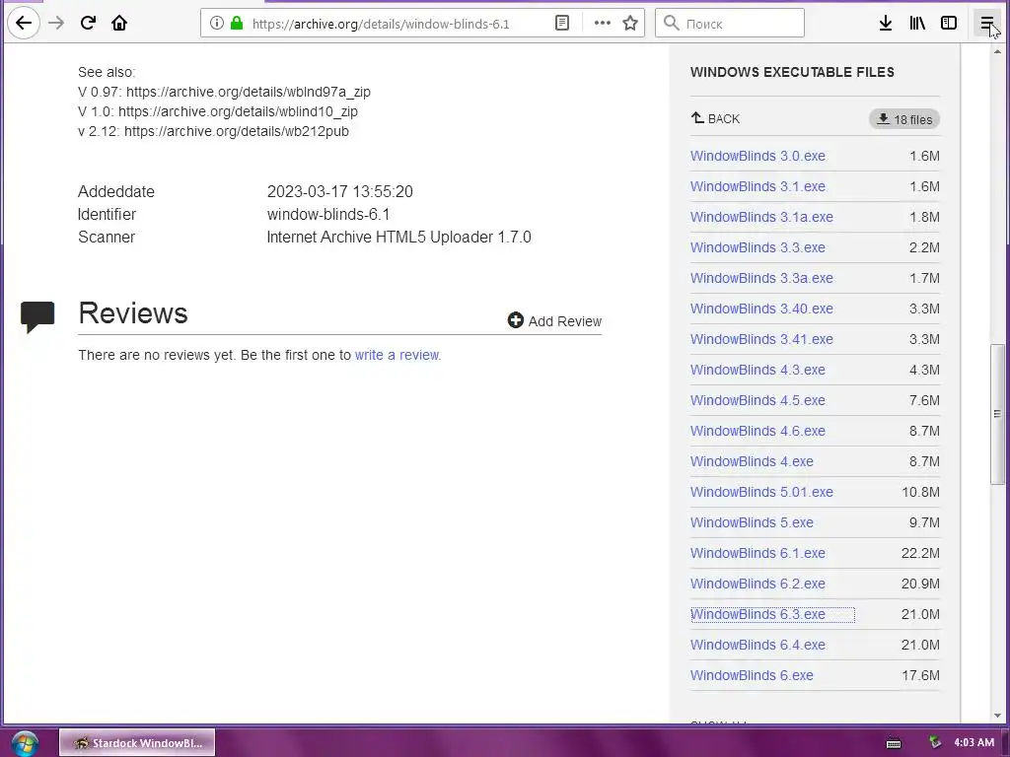Click the scrollbar up arrow
This screenshot has height=757, width=1010.
(x=997, y=51)
